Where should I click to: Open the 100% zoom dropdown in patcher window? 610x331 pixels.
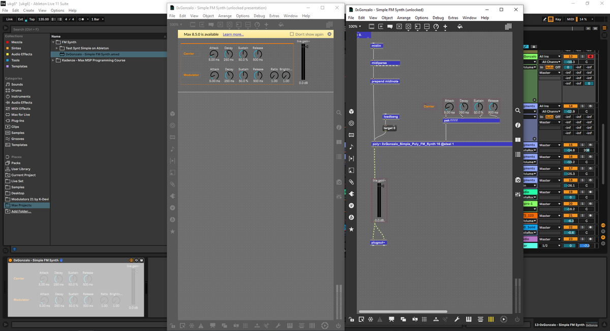coord(355,26)
